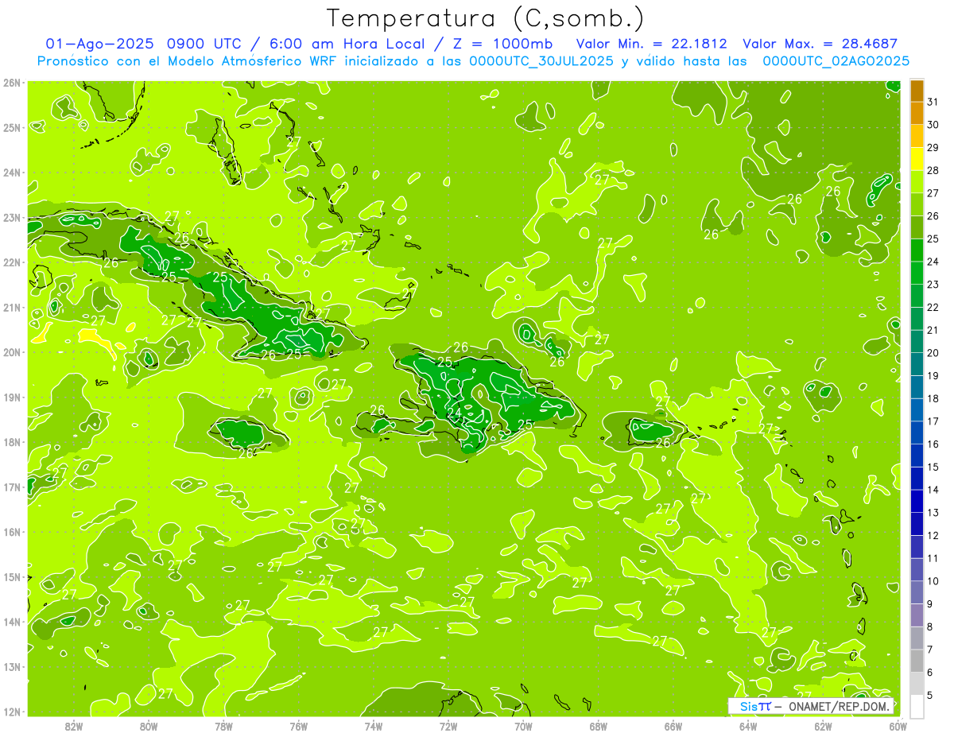Screen dimensions: 954x737
Task: Click the longitude axis label '74W'
Action: (373, 725)
